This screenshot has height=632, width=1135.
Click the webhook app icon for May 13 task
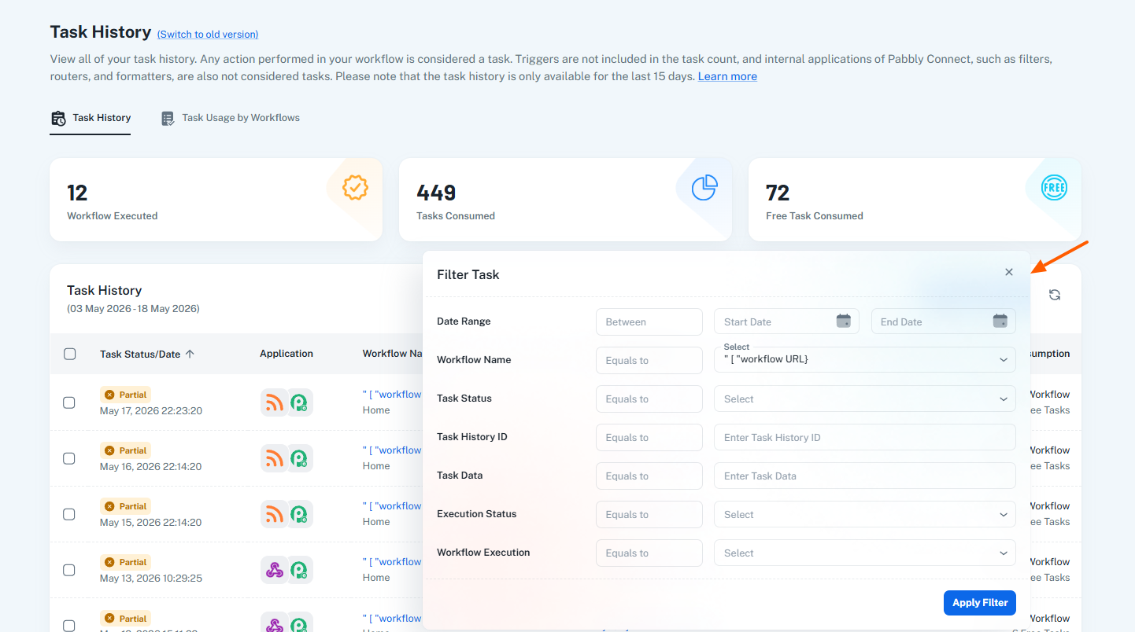point(274,570)
